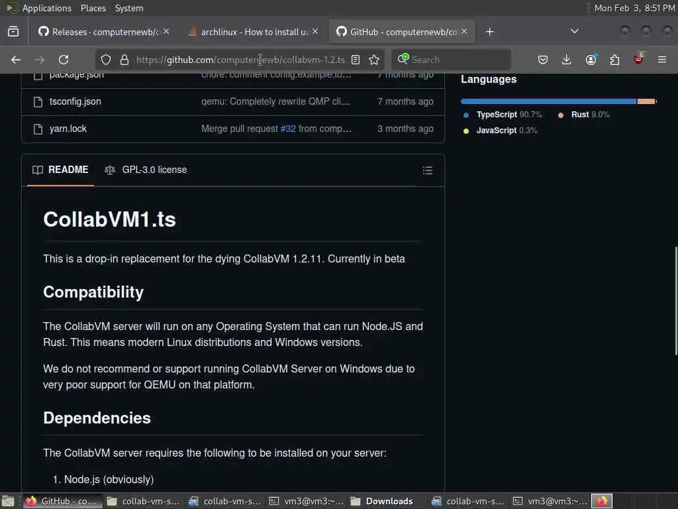
Task: Open the extensions puzzle icon
Action: pos(614,60)
